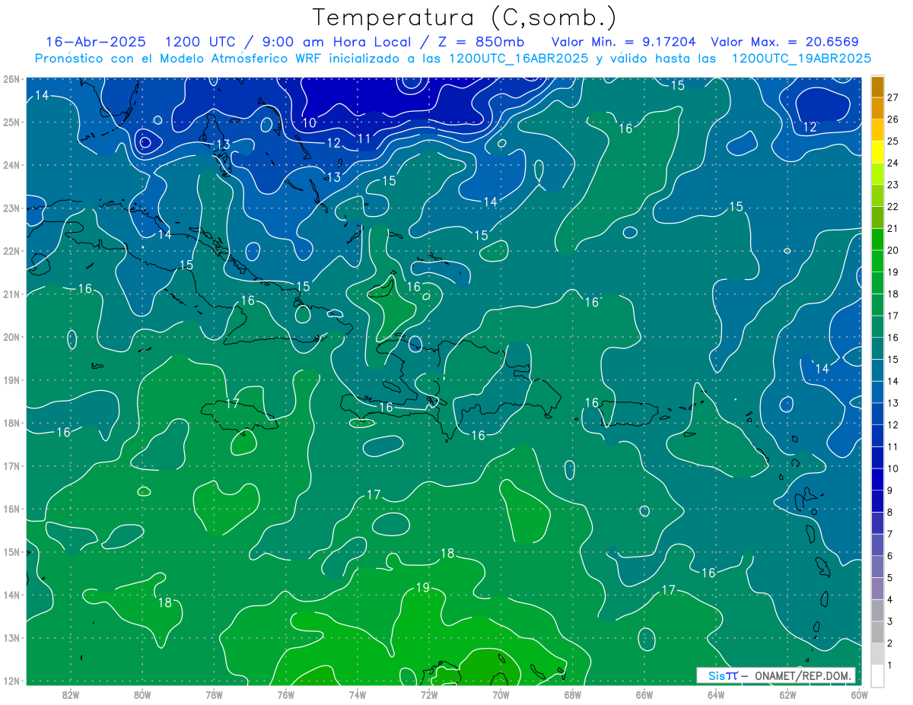Click the "27" label on the color scale

pyautogui.click(x=892, y=97)
